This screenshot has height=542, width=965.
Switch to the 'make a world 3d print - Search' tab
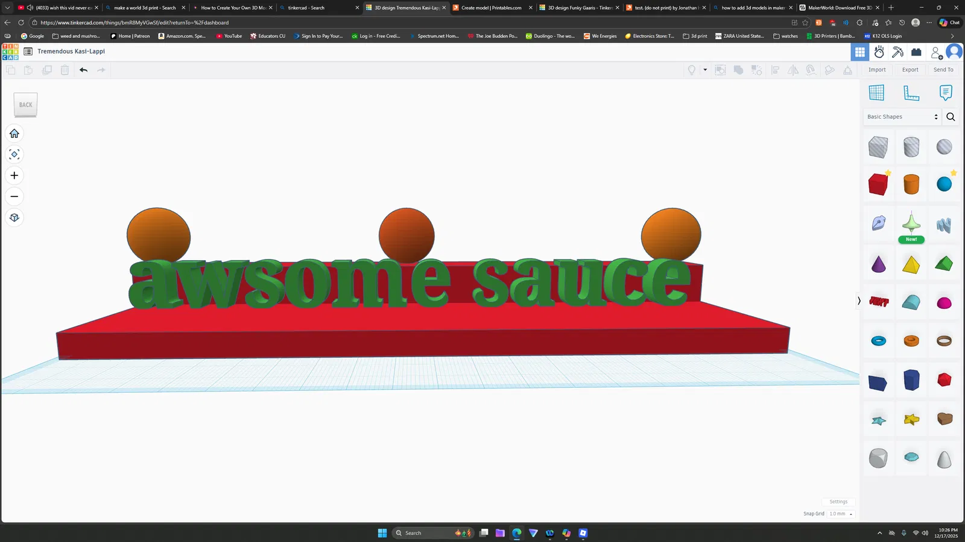pos(145,8)
